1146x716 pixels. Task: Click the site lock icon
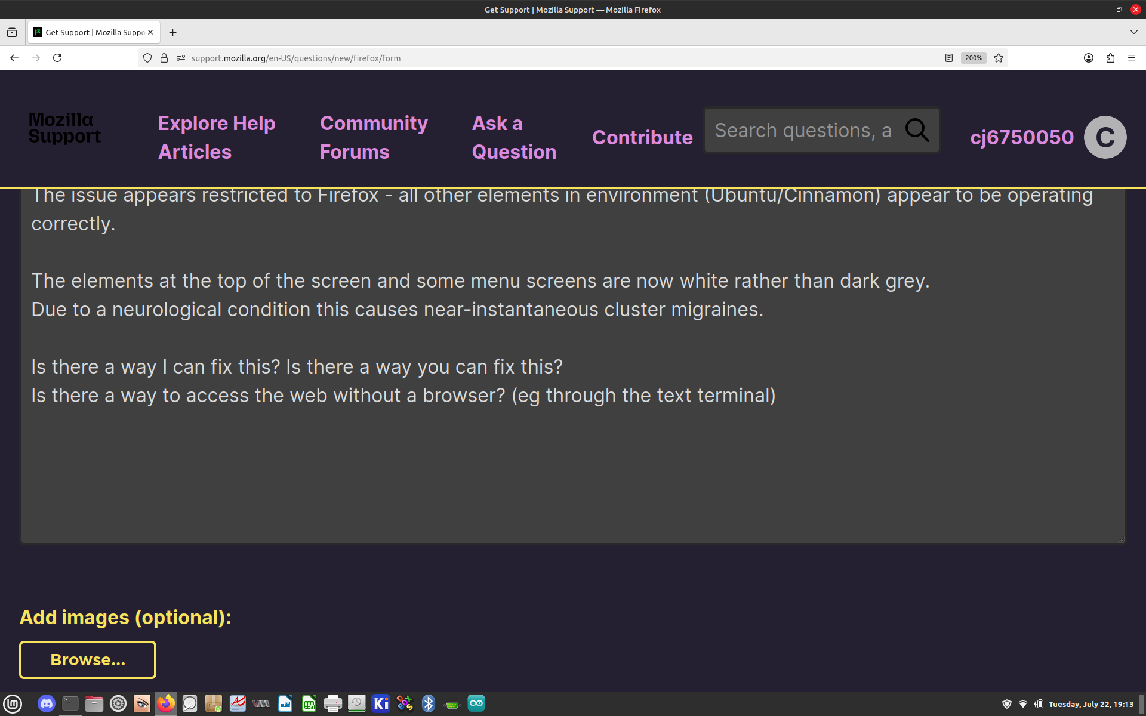click(x=164, y=58)
